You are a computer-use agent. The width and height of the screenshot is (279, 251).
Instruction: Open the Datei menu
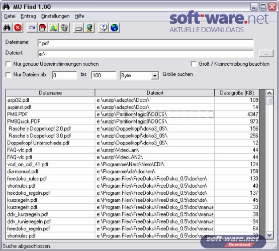(x=10, y=17)
